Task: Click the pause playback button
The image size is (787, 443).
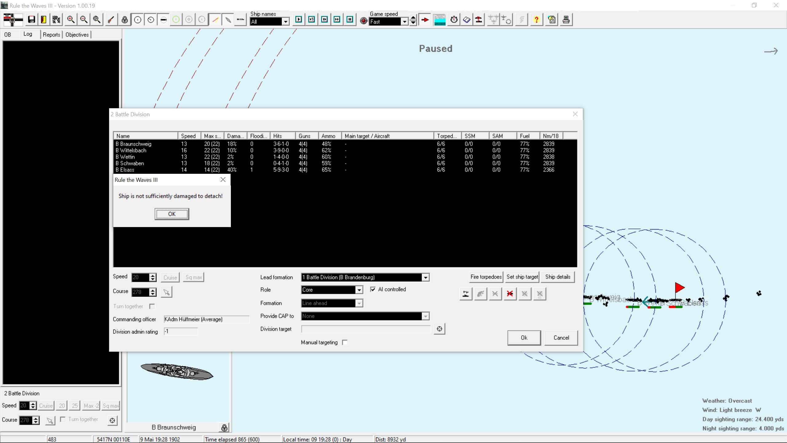Action: (x=350, y=20)
